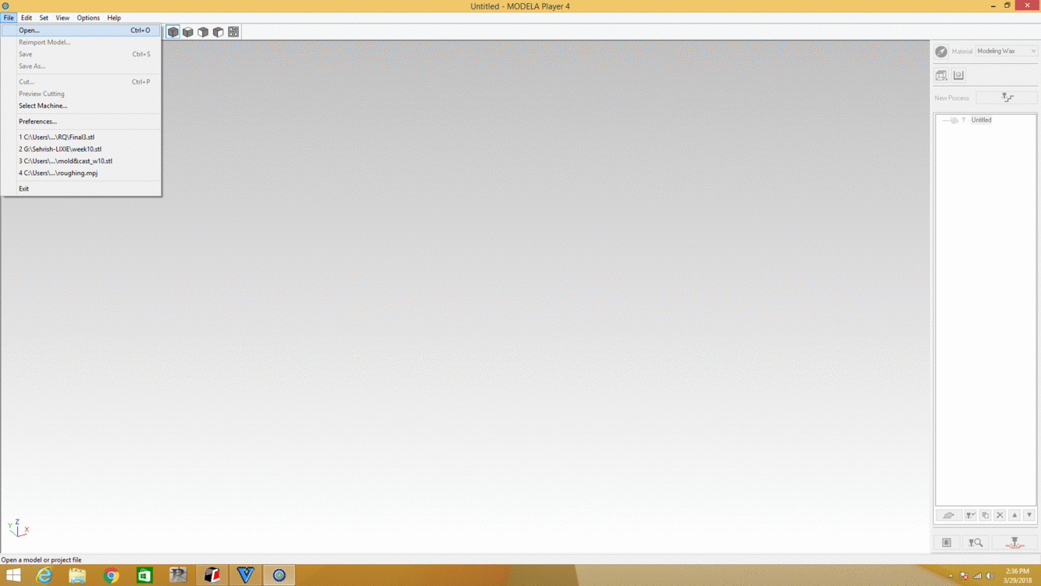Click the start cutting mill icon
This screenshot has width=1041, height=586.
(1014, 542)
